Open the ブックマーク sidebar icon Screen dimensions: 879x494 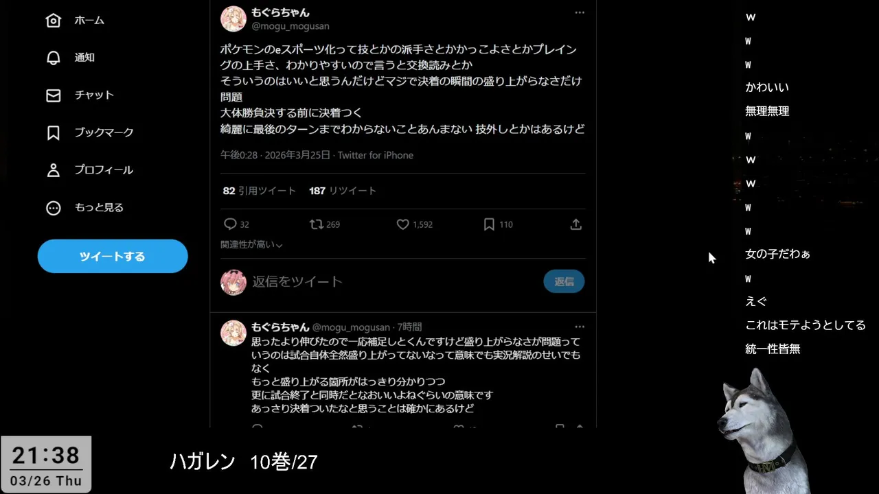54,132
